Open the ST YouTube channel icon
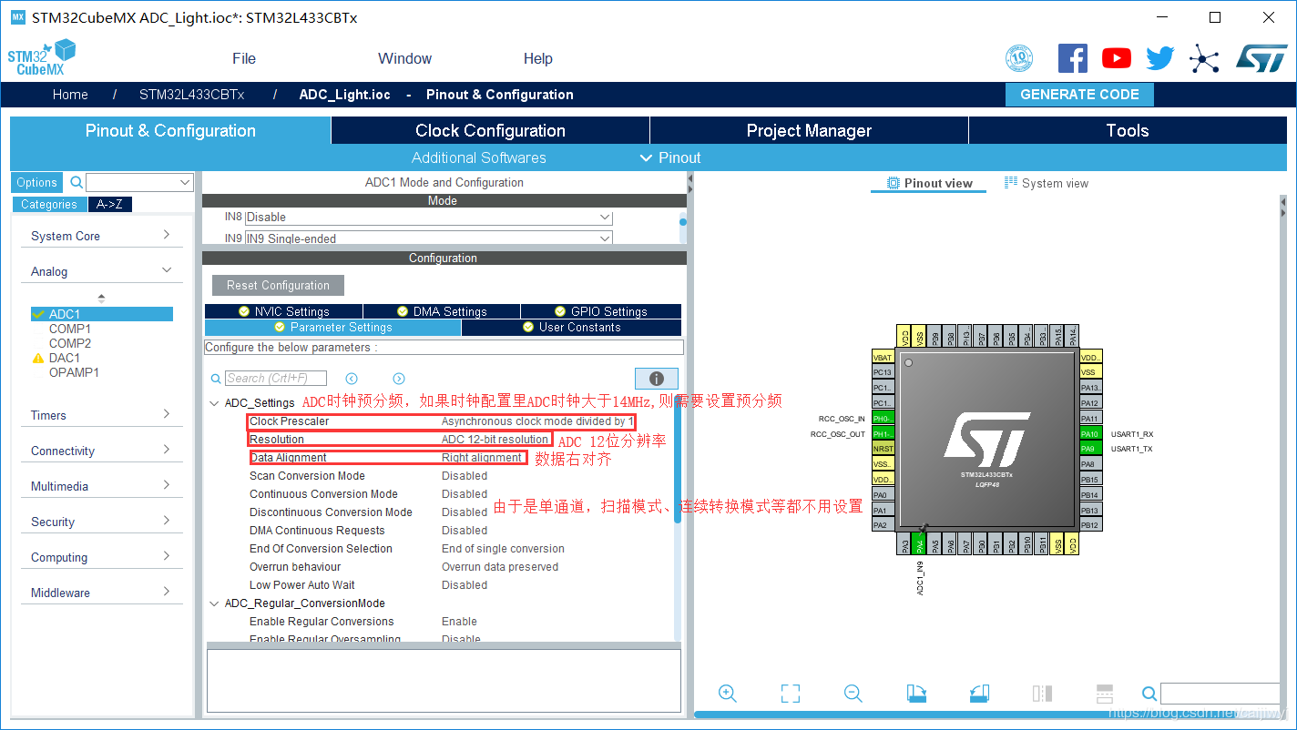The image size is (1297, 730). coord(1116,59)
